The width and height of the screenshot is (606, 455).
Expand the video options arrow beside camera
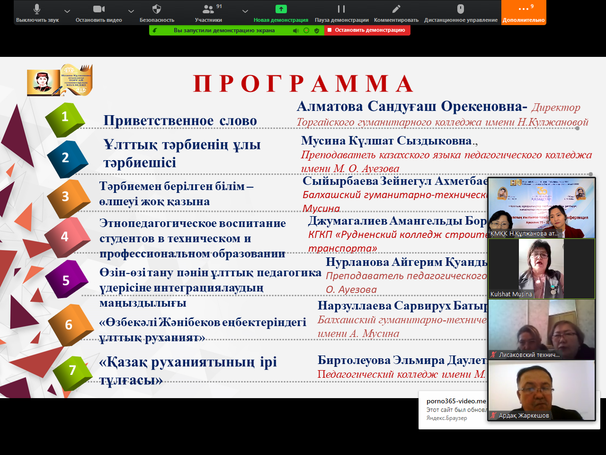tap(131, 11)
